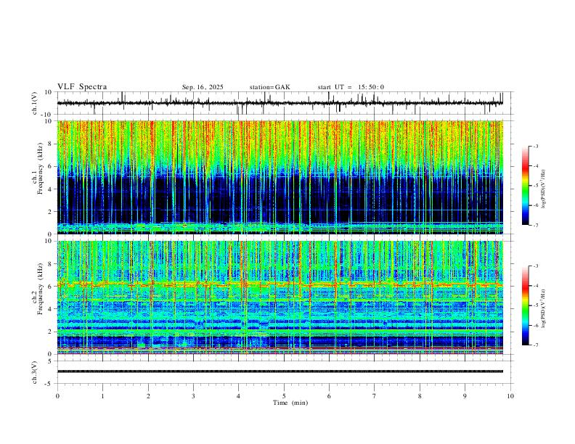The width and height of the screenshot is (575, 444).
Task: Click the ch.1 "Frequency (kHz)" axis label
Action: (x=41, y=168)
